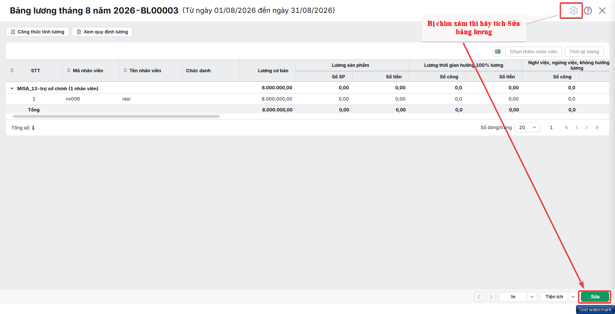
Task: Toggle the pin icon on STT column
Action: 12,71
